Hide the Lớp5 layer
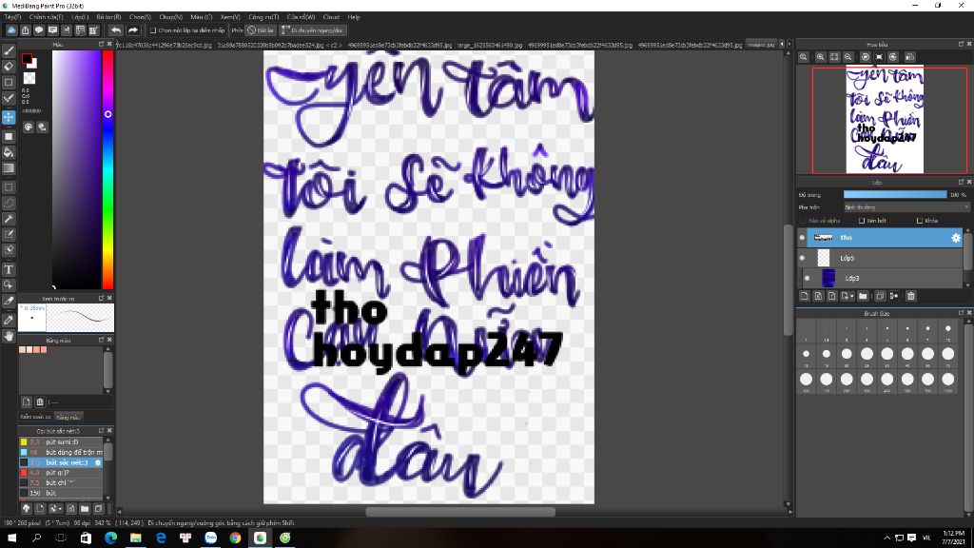974x548 pixels. (x=803, y=258)
